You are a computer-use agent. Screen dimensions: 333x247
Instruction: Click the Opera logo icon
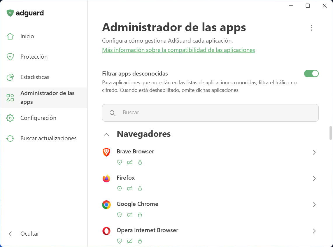pos(106,231)
